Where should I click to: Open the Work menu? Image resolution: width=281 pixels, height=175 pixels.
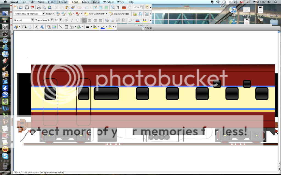coord(120,2)
